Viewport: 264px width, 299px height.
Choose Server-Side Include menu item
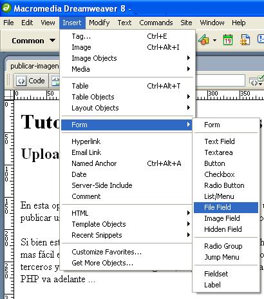[127, 185]
